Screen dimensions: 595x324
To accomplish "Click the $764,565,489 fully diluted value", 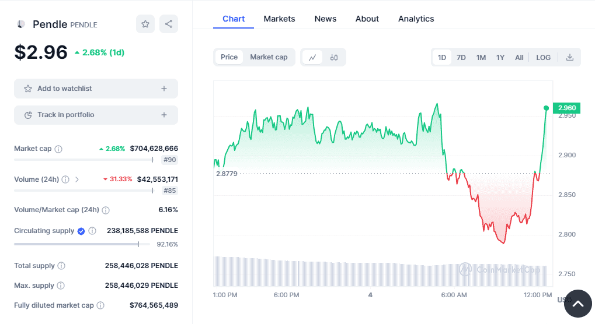I will 154,305.
